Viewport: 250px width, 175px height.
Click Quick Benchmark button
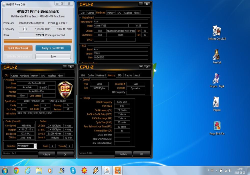tap(18, 48)
